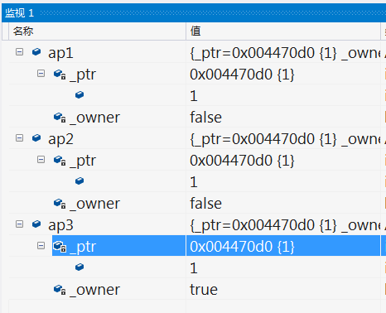This screenshot has height=313, width=386.
Task: Click the private field icon of ap3's _owner
Action: [x=60, y=290]
